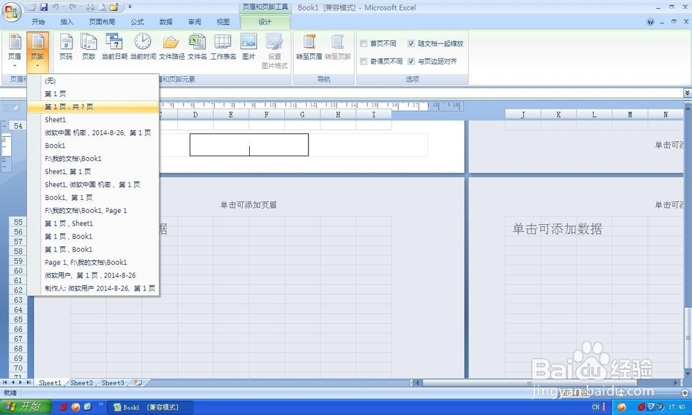Select the 设计 (Design) tab
Viewport: 692px width, 415px height.
click(265, 21)
